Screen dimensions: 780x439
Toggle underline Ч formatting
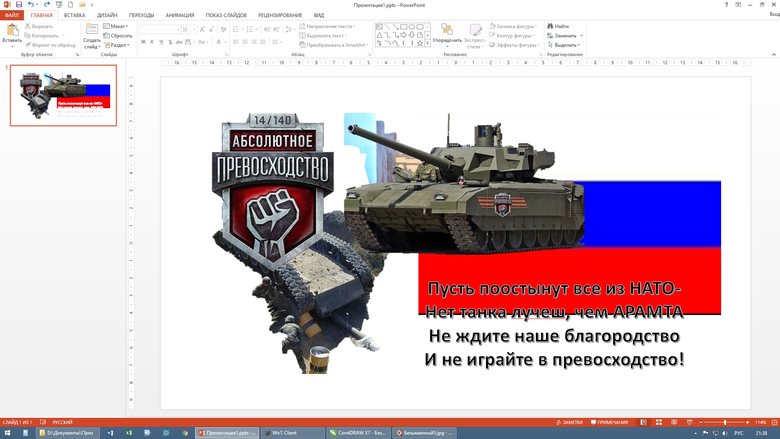pyautogui.click(x=161, y=42)
